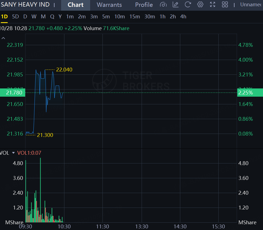Click the 2.25% current change label
Image resolution: width=263 pixels, height=230 pixels.
[250, 93]
